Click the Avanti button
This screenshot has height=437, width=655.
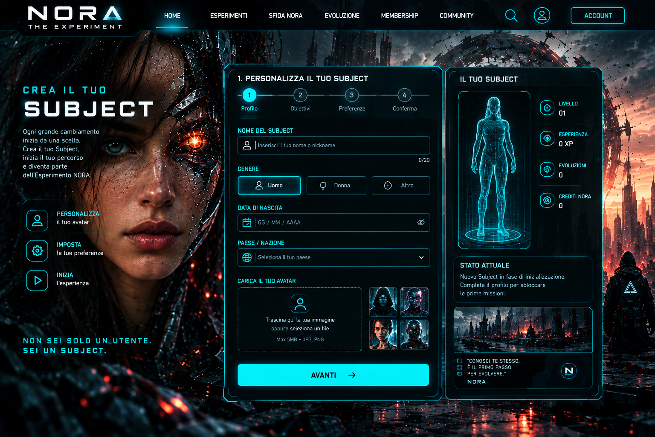333,375
